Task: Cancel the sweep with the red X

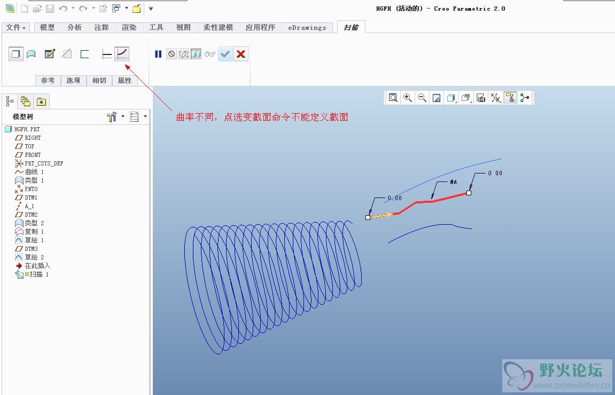Action: 241,54
